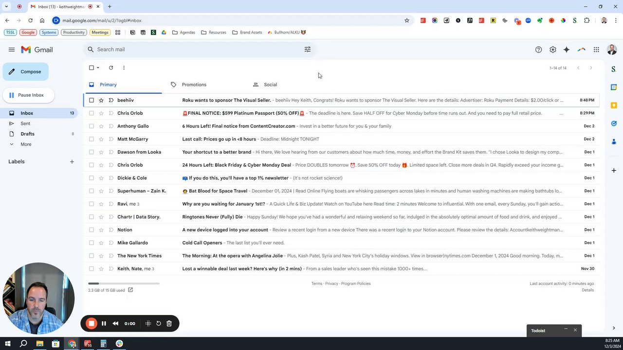The height and width of the screenshot is (350, 623).
Task: Open the Google account avatar menu
Action: 612,50
